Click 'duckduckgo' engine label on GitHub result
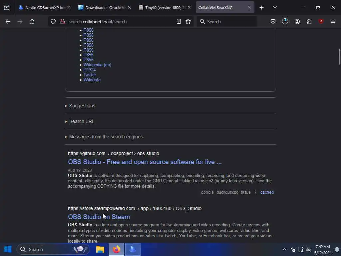Screen dimensions: 341x256 tap(227, 192)
